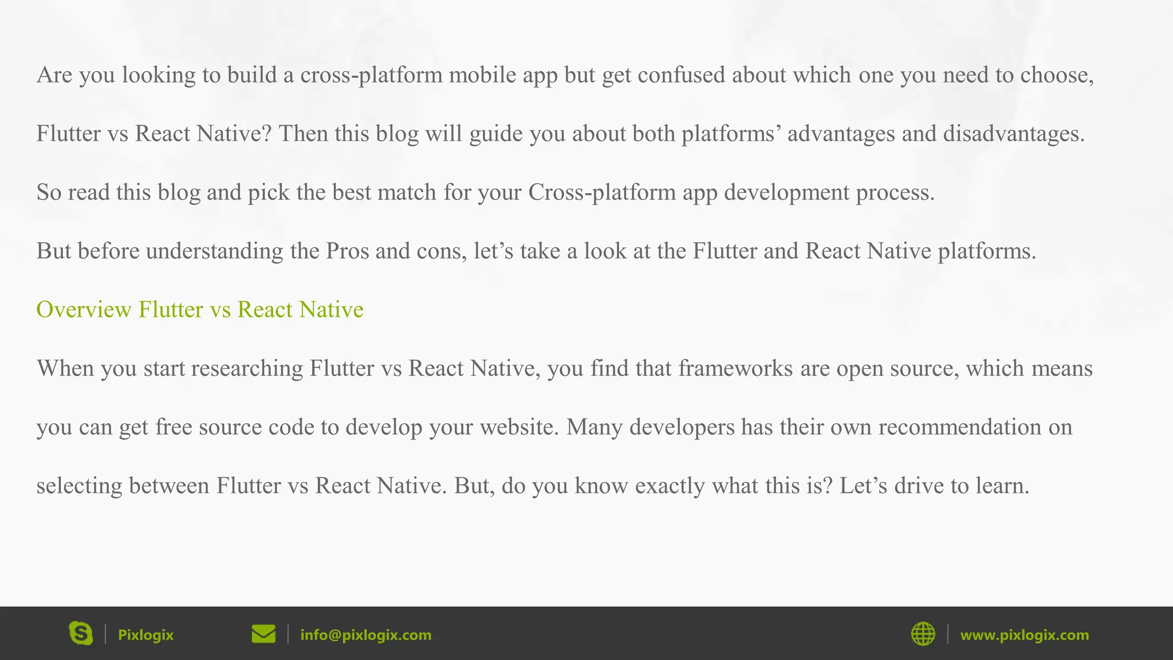The image size is (1173, 660).
Task: Click the line starting 'selecting between Flutter'
Action: 533,485
